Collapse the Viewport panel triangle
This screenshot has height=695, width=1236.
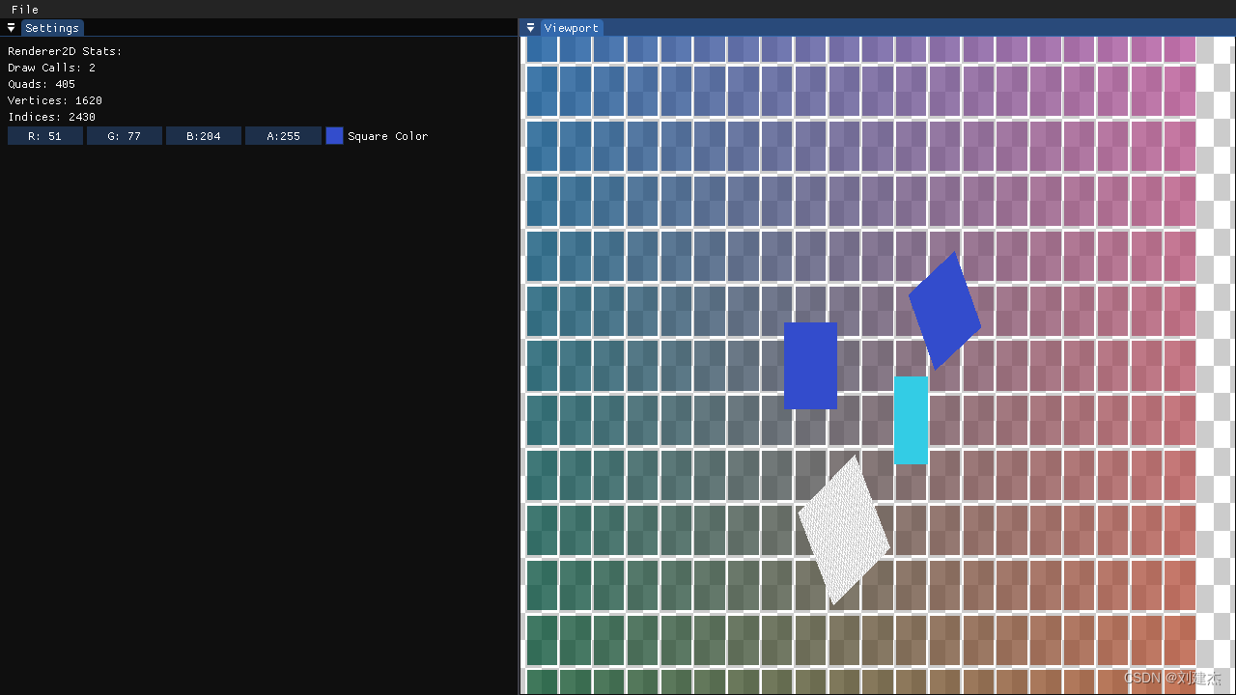(530, 28)
